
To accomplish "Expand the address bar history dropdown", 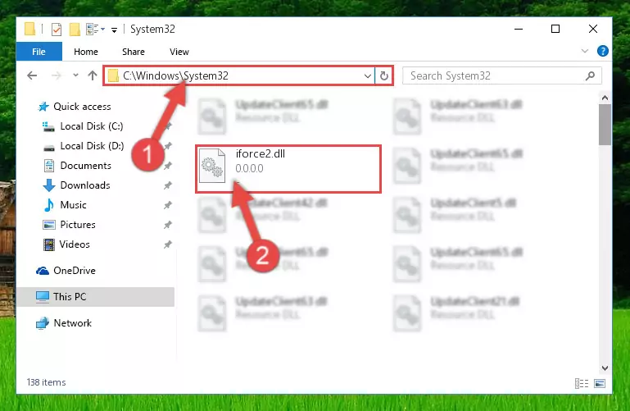I will 367,76.
